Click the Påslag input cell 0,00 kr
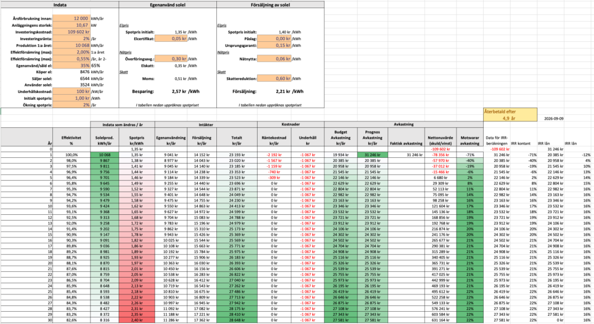 pyautogui.click(x=274, y=39)
